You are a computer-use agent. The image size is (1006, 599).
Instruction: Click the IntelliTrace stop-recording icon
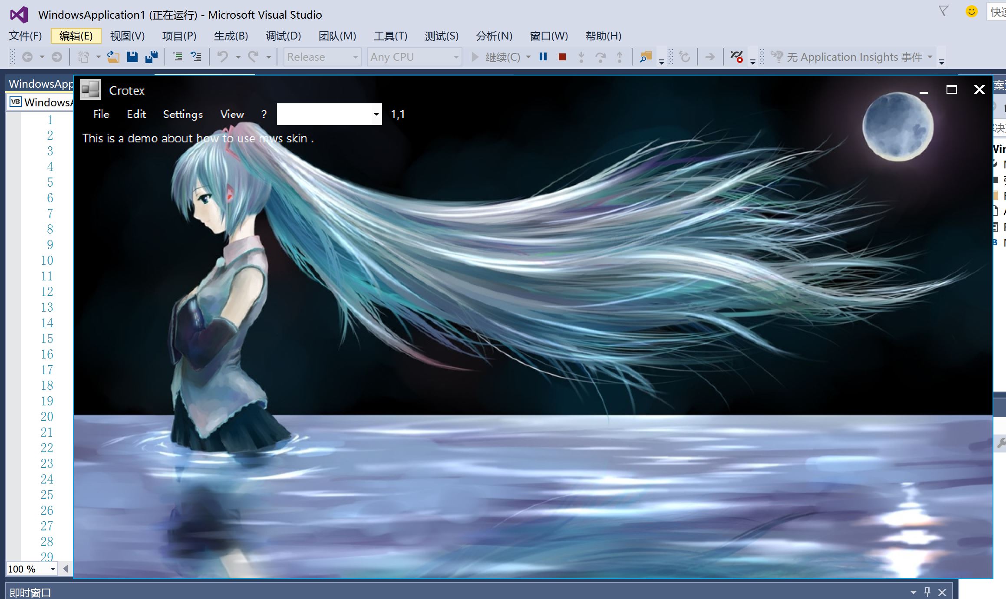pyautogui.click(x=737, y=57)
